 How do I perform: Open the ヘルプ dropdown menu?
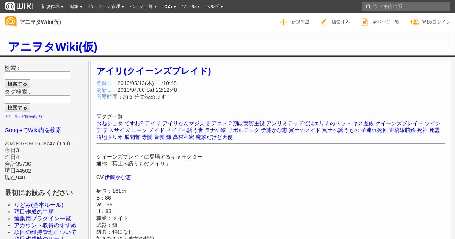[214, 6]
